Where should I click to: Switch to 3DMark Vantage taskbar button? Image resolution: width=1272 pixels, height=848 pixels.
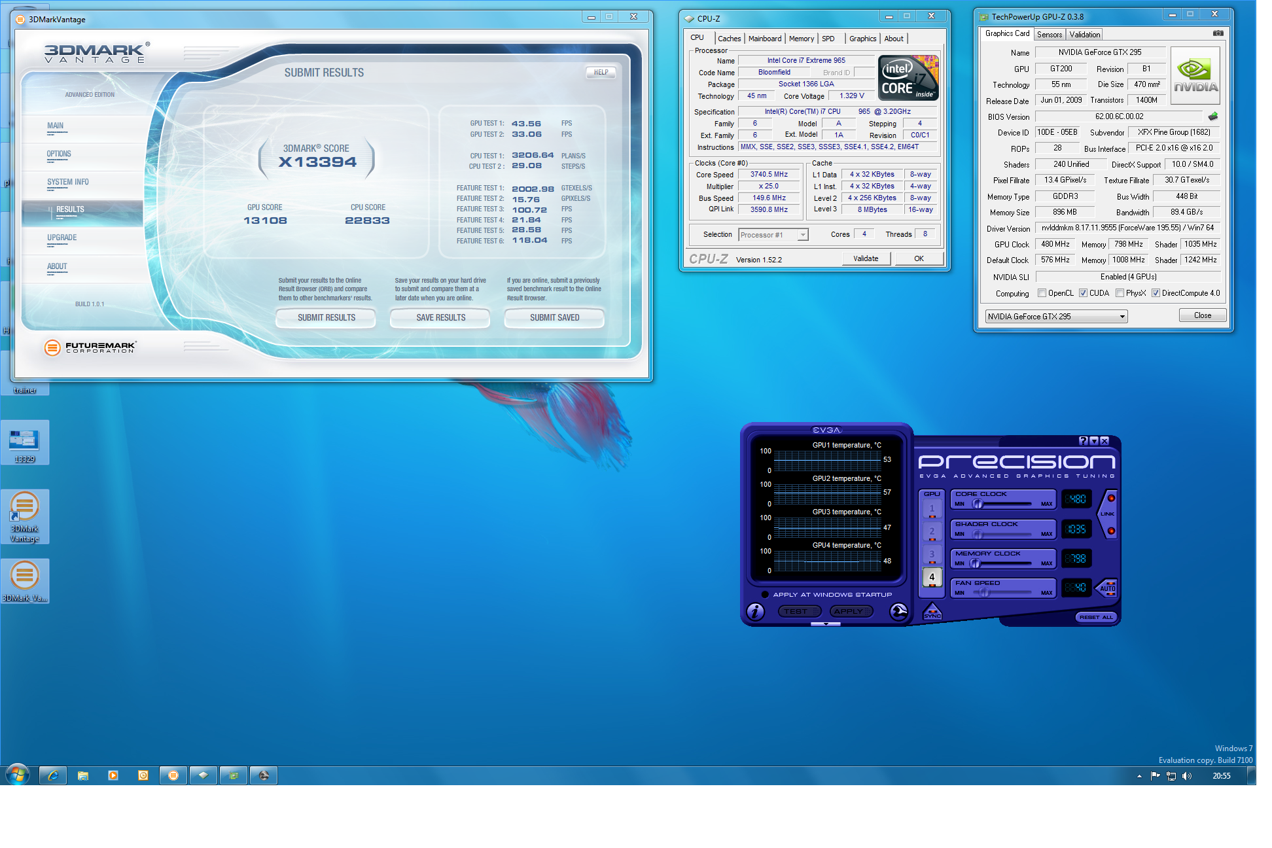pyautogui.click(x=173, y=775)
